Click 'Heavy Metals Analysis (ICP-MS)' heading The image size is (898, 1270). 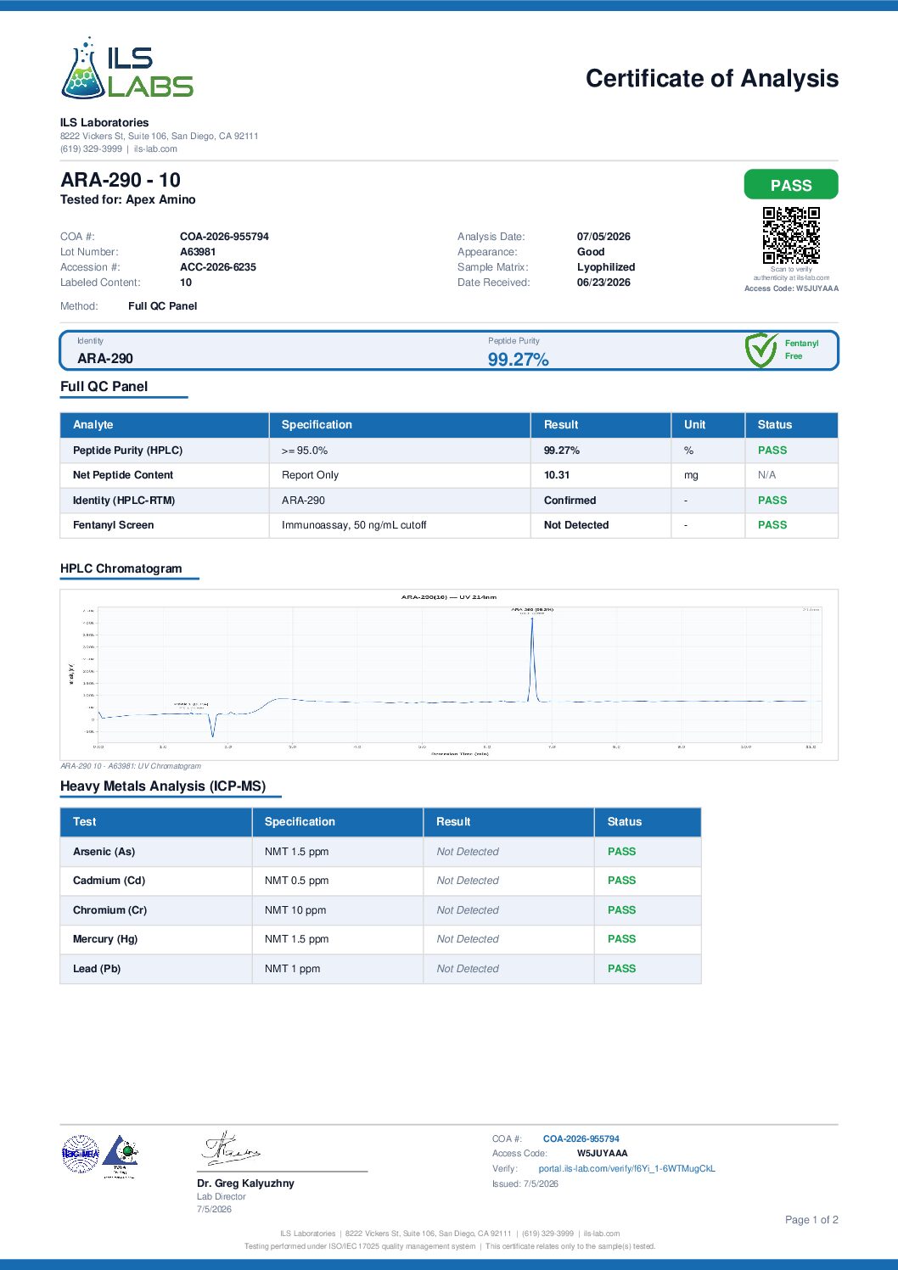click(163, 786)
